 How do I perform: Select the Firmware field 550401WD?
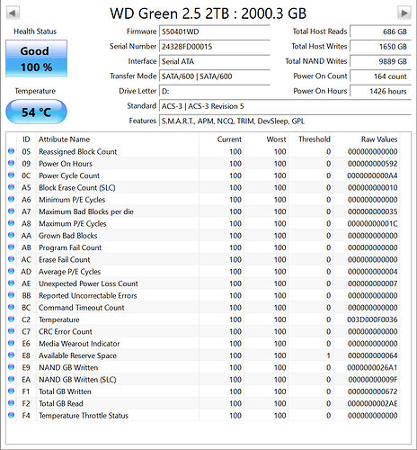tap(215, 31)
